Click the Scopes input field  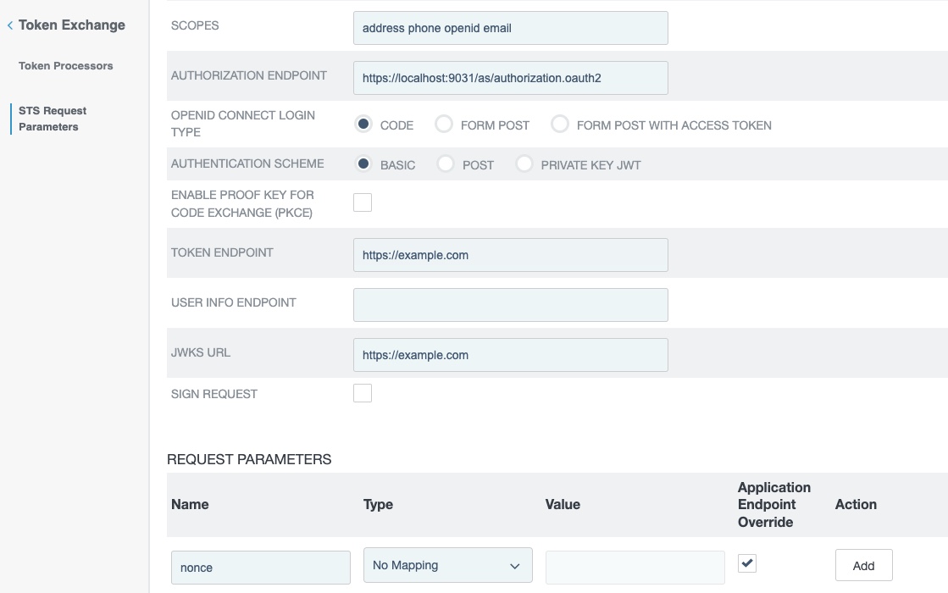510,28
